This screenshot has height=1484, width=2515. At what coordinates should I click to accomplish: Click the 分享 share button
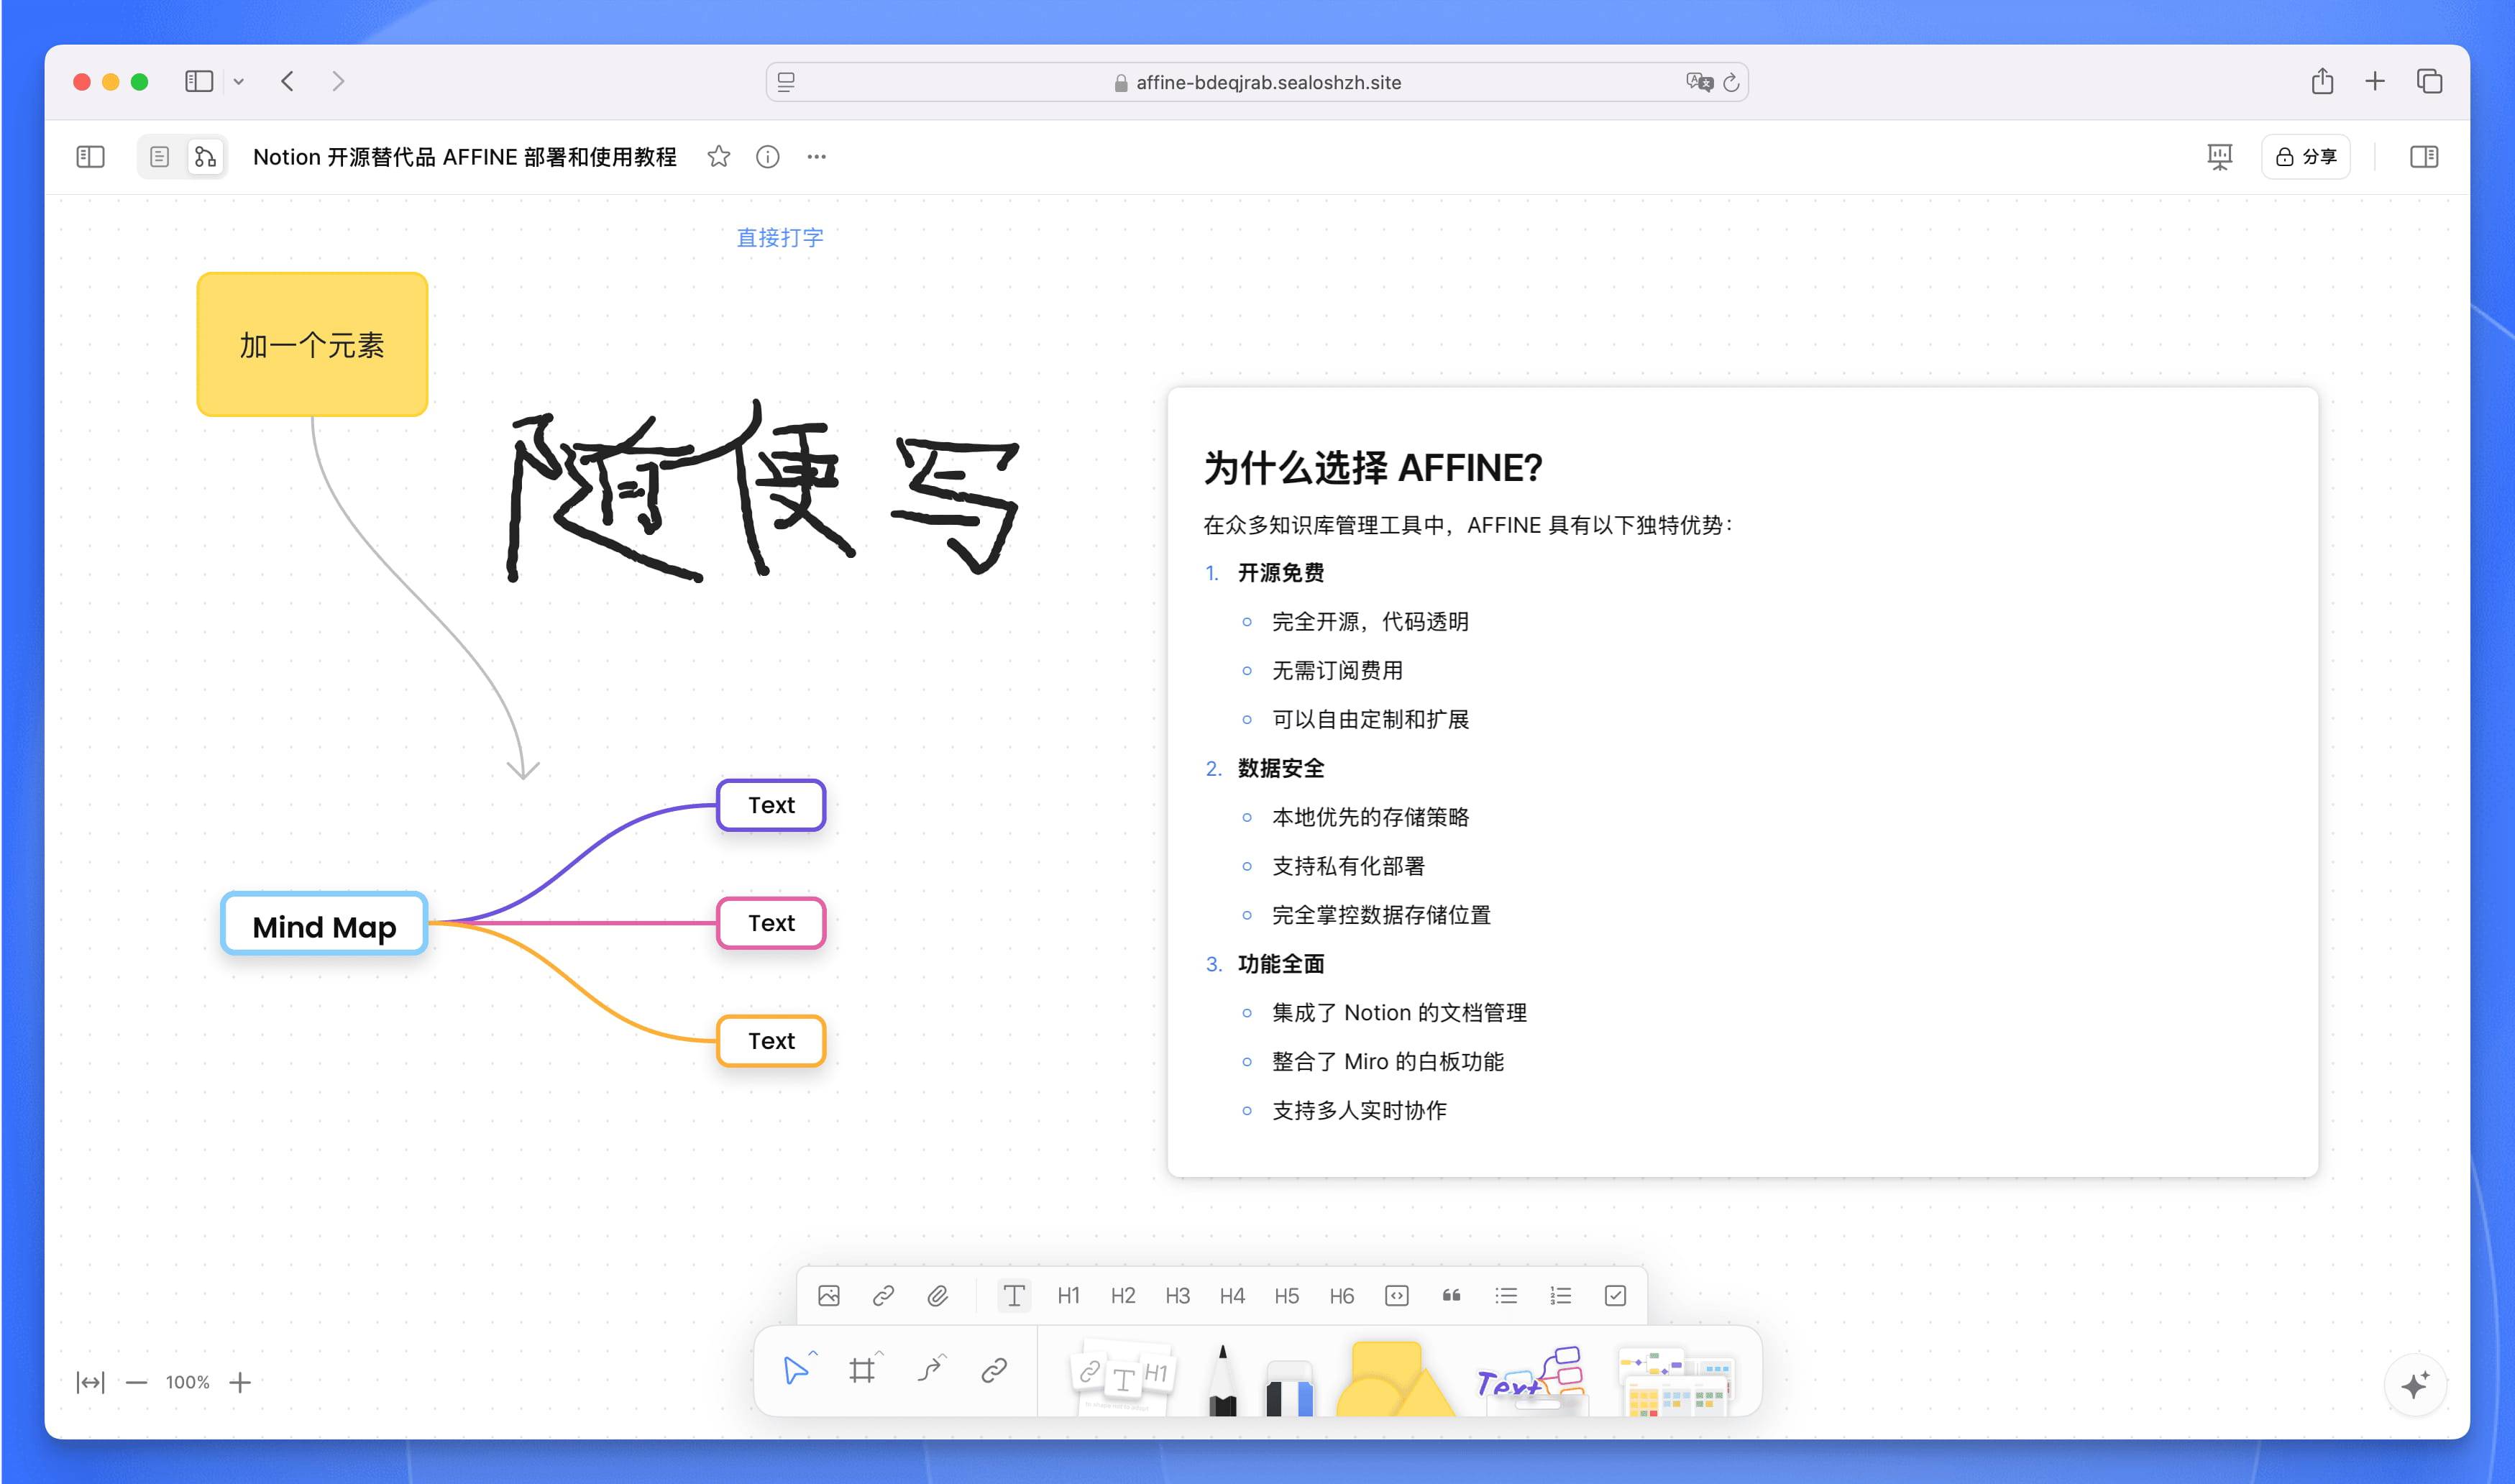[2305, 157]
